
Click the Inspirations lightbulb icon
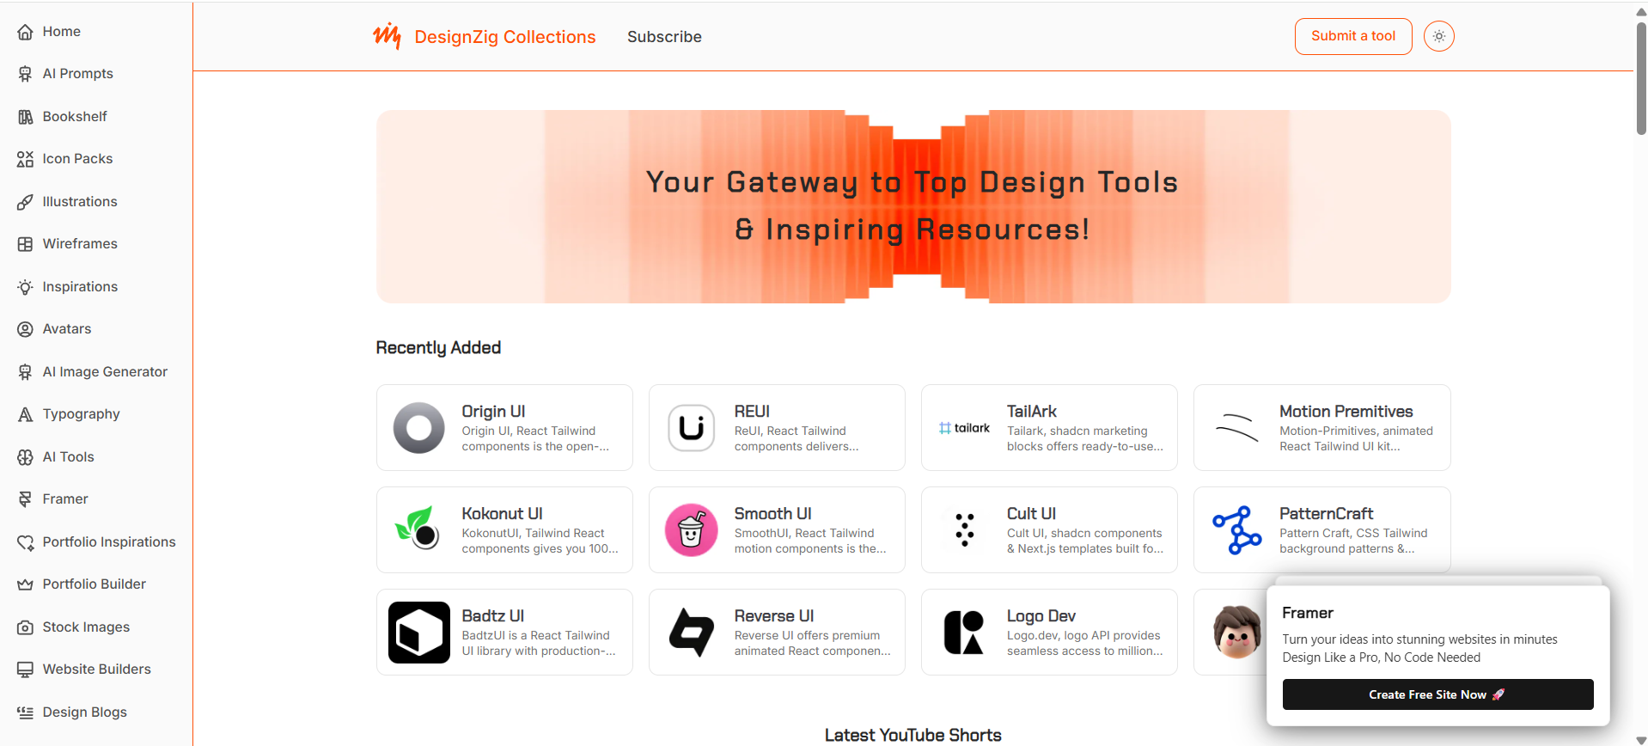click(25, 287)
